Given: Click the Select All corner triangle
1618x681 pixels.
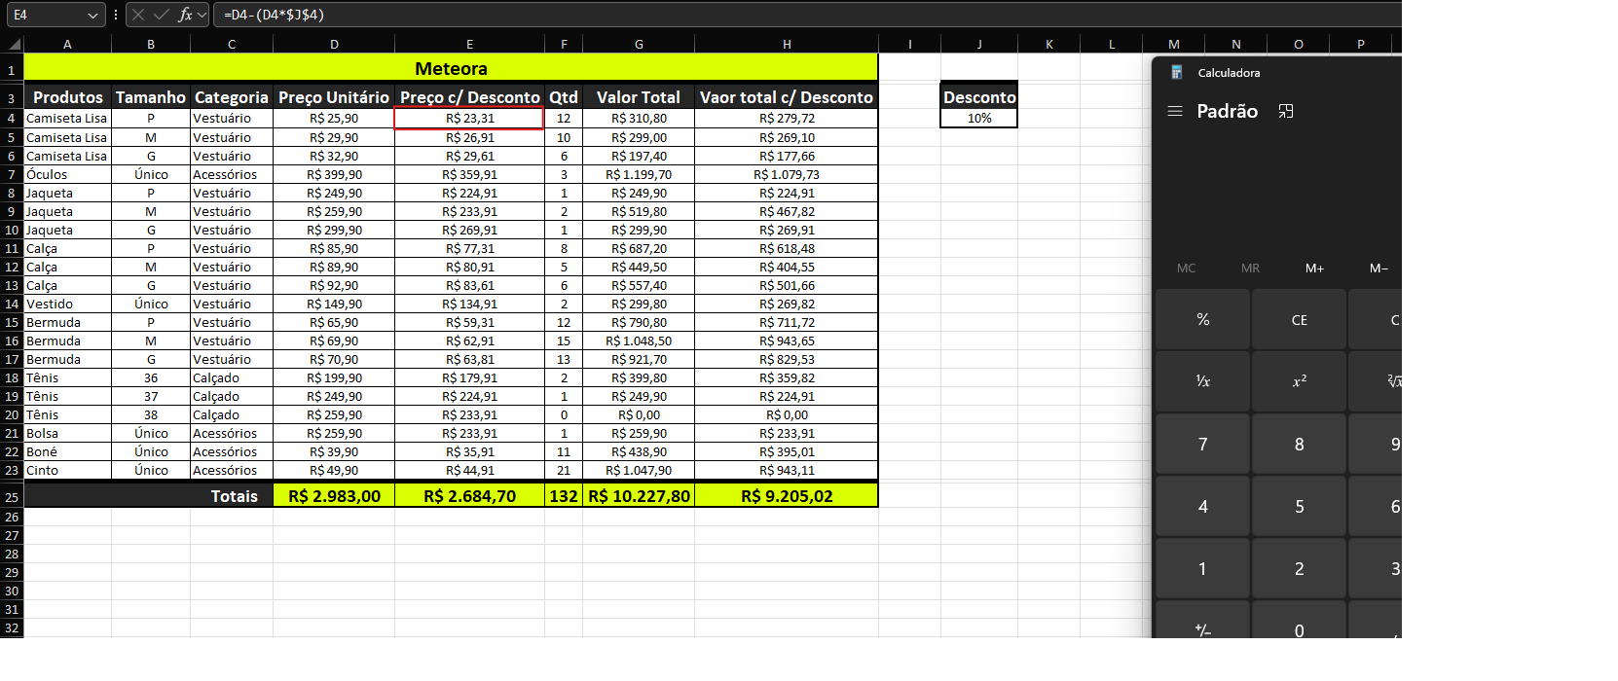Looking at the screenshot, I should pyautogui.click(x=14, y=44).
